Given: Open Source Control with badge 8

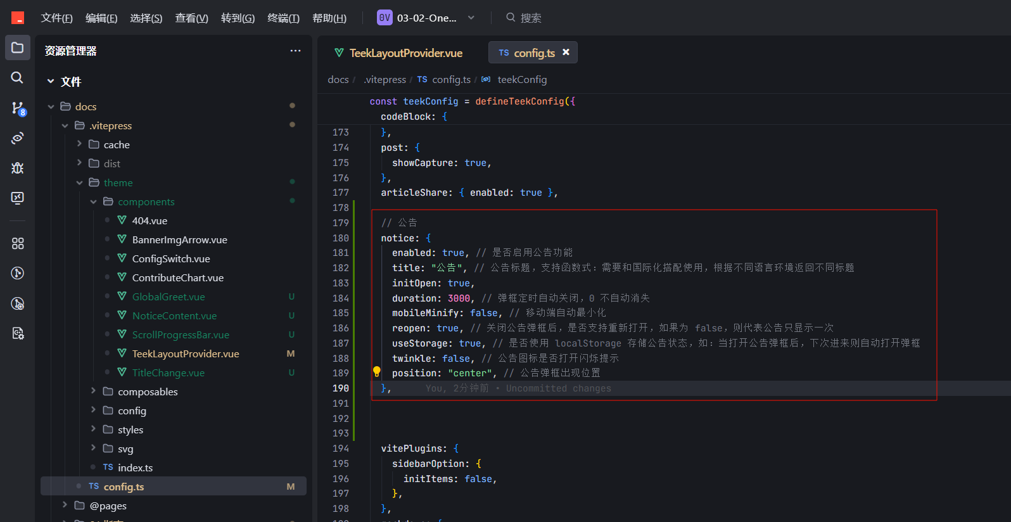Looking at the screenshot, I should click(18, 108).
